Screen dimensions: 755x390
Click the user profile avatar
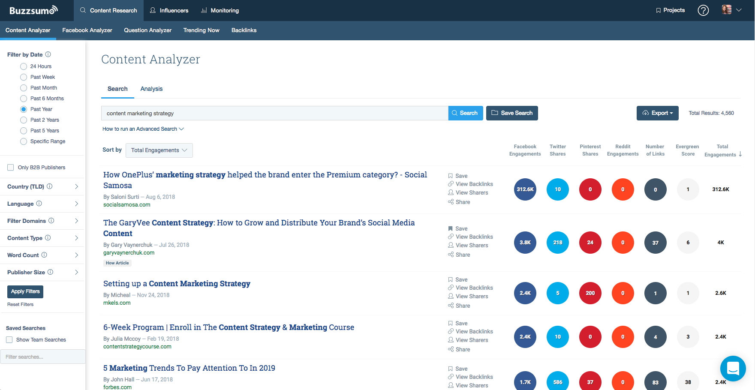(727, 10)
